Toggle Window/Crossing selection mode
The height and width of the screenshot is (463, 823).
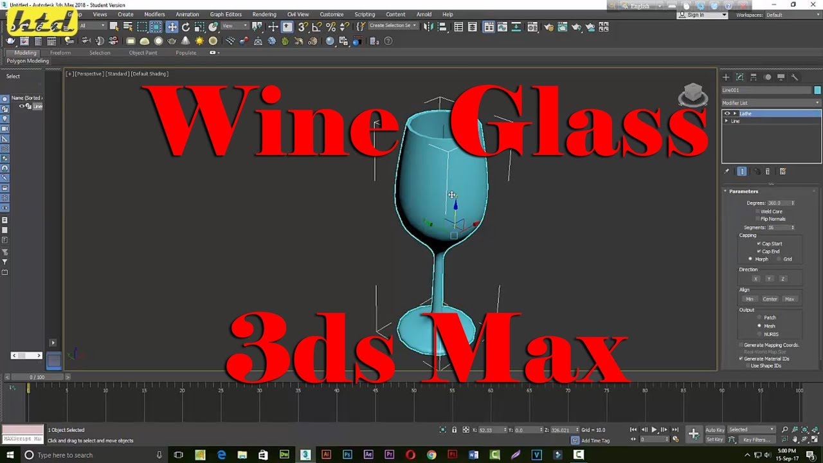(x=156, y=26)
